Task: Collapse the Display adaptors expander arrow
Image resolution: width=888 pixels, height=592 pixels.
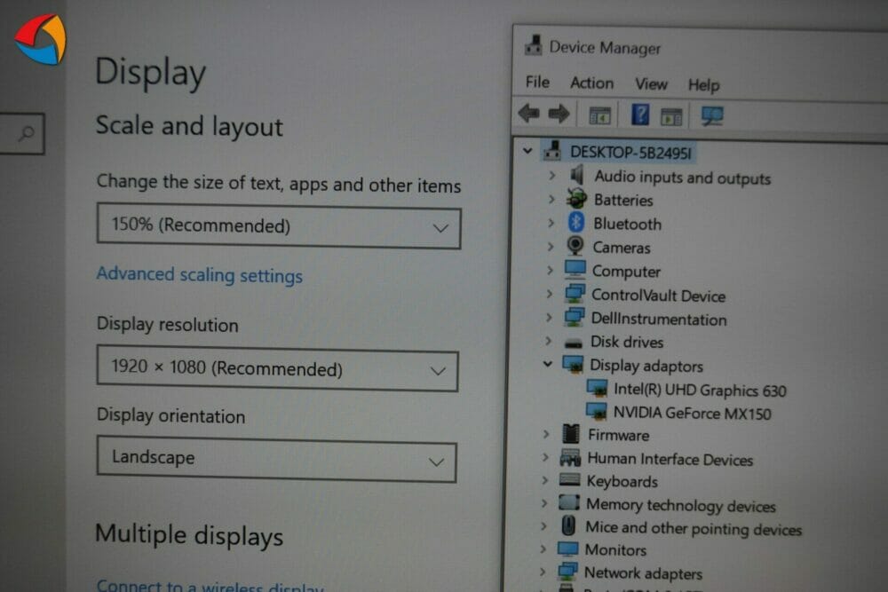Action: (547, 364)
